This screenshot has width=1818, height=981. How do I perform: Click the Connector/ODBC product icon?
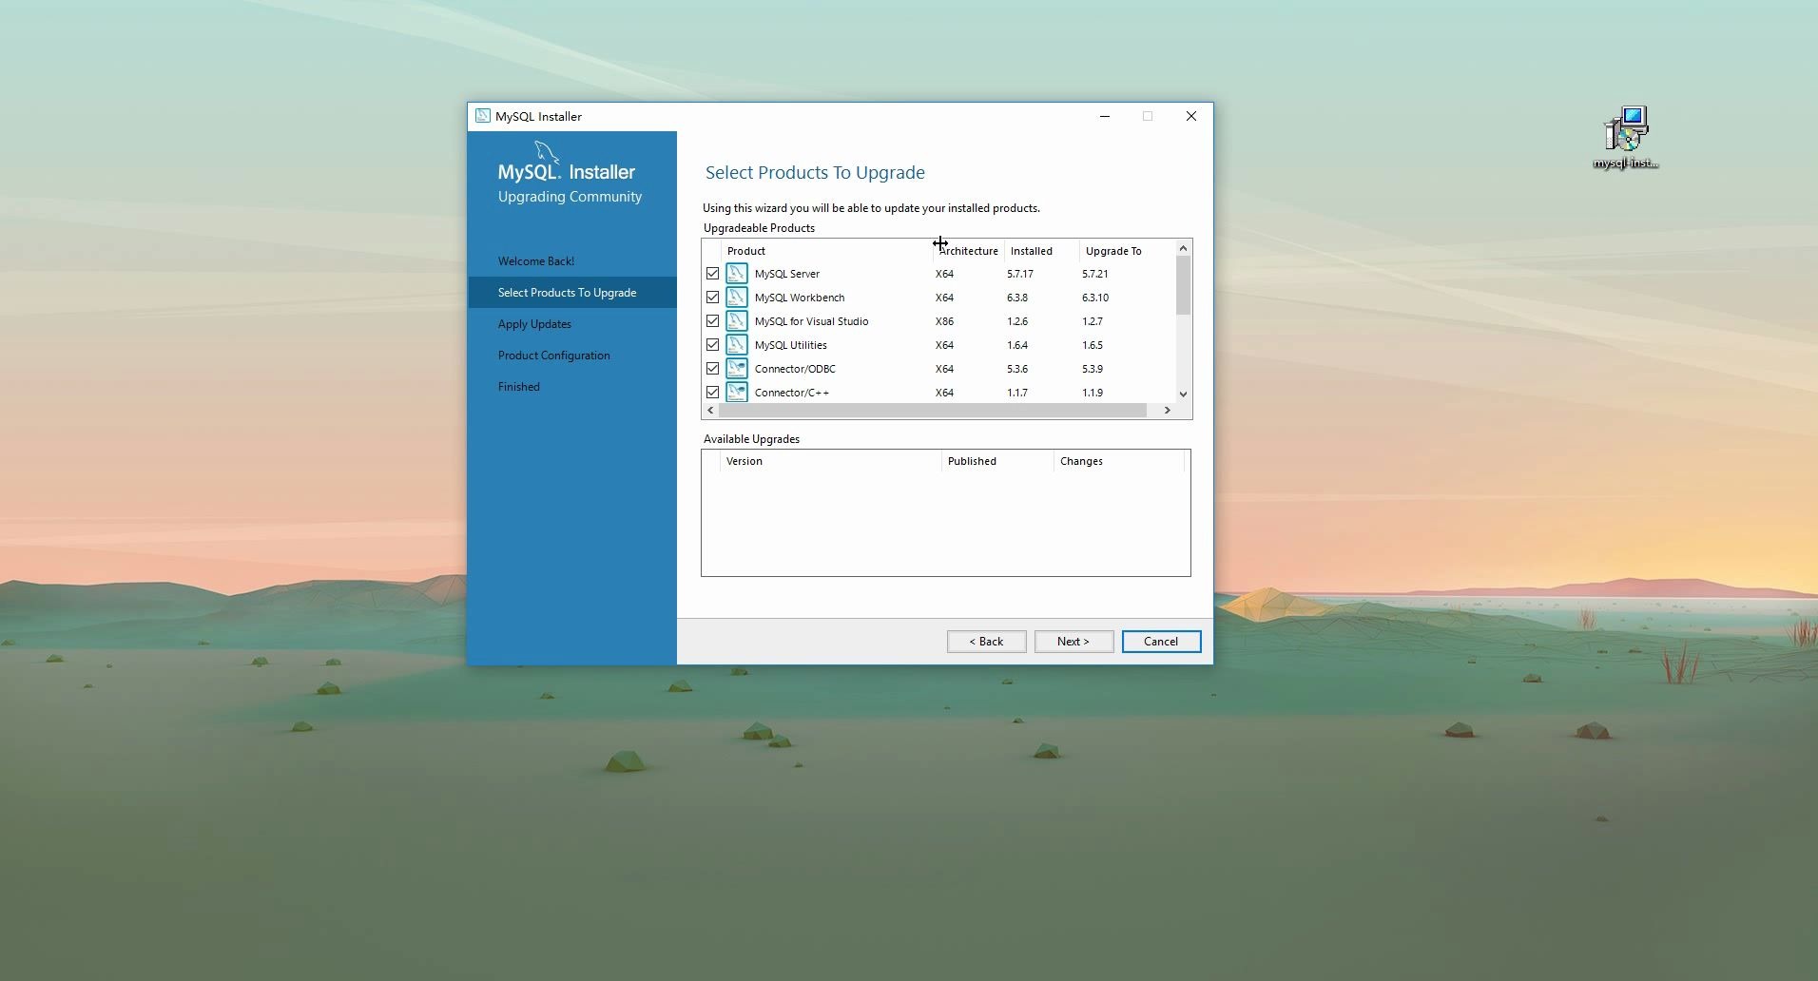(x=737, y=369)
